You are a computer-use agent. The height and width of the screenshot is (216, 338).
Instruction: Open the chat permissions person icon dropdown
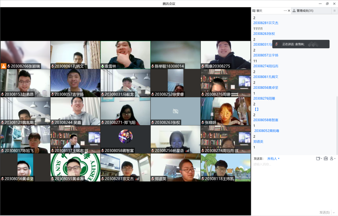(x=333, y=158)
